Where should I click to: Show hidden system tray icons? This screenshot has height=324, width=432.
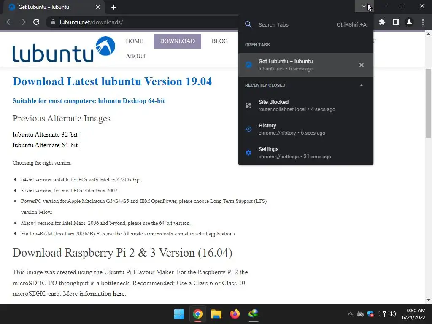[350, 314]
